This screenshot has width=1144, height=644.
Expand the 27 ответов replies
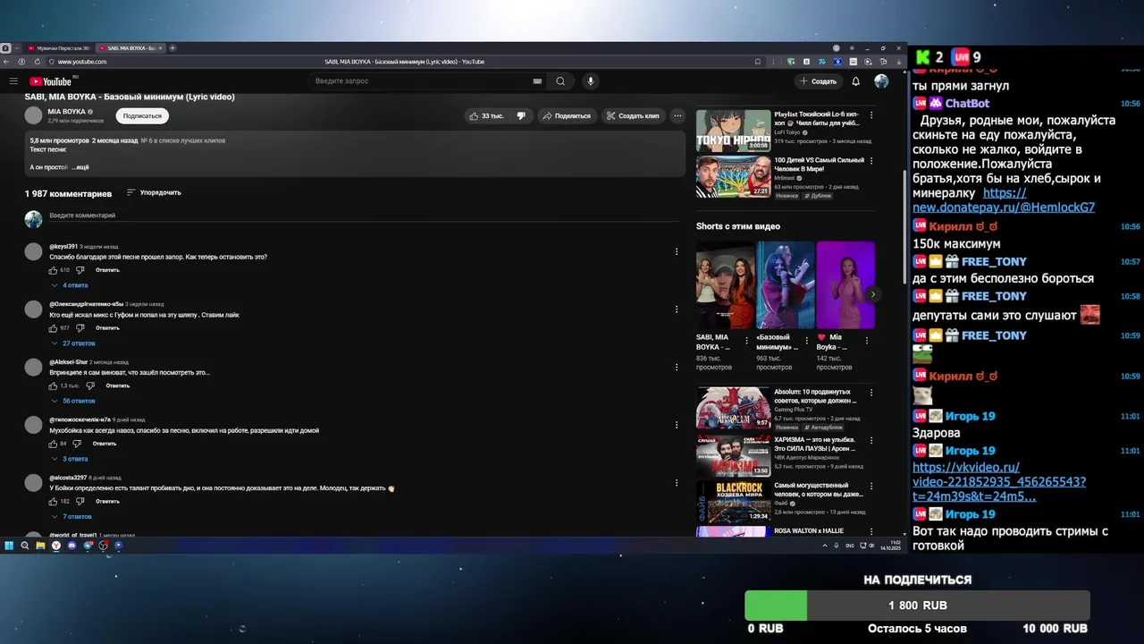(73, 343)
